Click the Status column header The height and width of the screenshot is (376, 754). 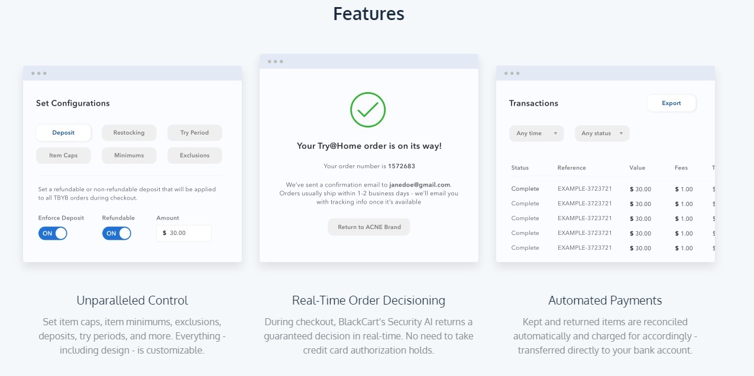520,168
